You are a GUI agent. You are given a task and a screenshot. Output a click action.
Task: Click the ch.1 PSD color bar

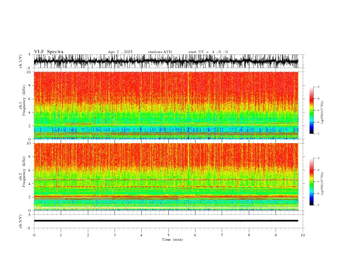pyautogui.click(x=311, y=110)
